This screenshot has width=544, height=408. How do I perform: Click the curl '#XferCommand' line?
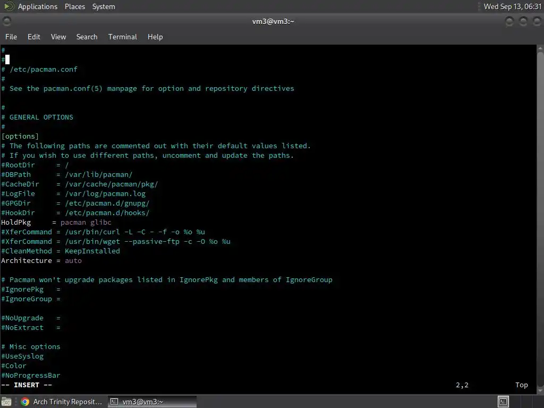tap(103, 232)
